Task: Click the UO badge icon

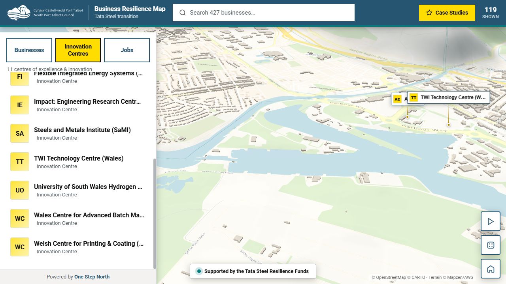Action: point(20,190)
